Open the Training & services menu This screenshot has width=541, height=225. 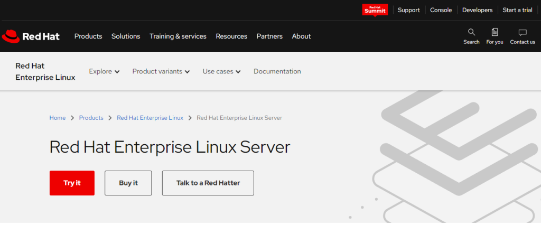point(178,36)
